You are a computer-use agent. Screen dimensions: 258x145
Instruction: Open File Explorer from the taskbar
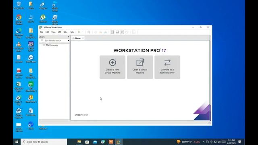pyautogui.click(x=79, y=142)
